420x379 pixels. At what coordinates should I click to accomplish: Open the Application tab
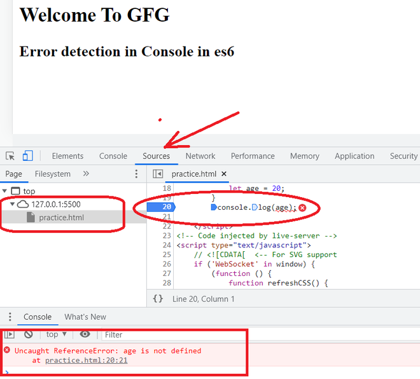tap(354, 156)
